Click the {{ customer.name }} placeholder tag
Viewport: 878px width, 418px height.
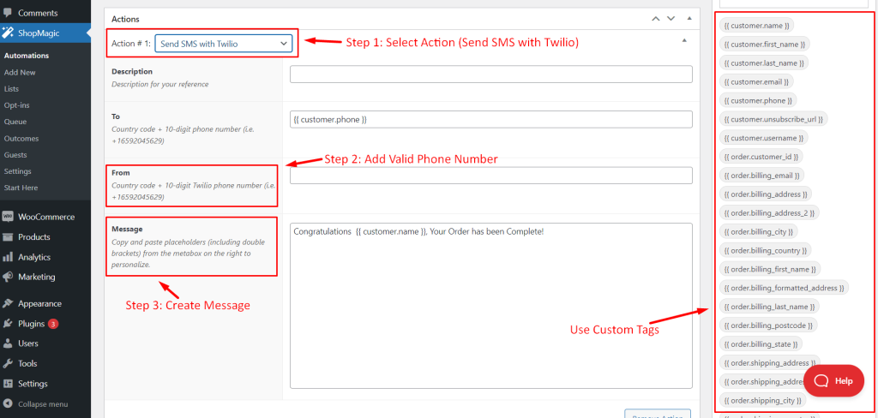[x=756, y=25]
